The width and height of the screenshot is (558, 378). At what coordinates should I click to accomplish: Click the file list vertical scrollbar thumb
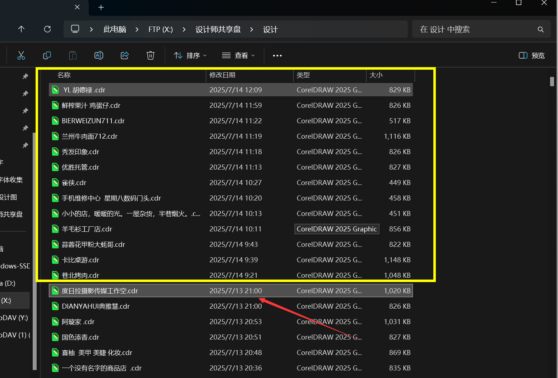pyautogui.click(x=552, y=82)
